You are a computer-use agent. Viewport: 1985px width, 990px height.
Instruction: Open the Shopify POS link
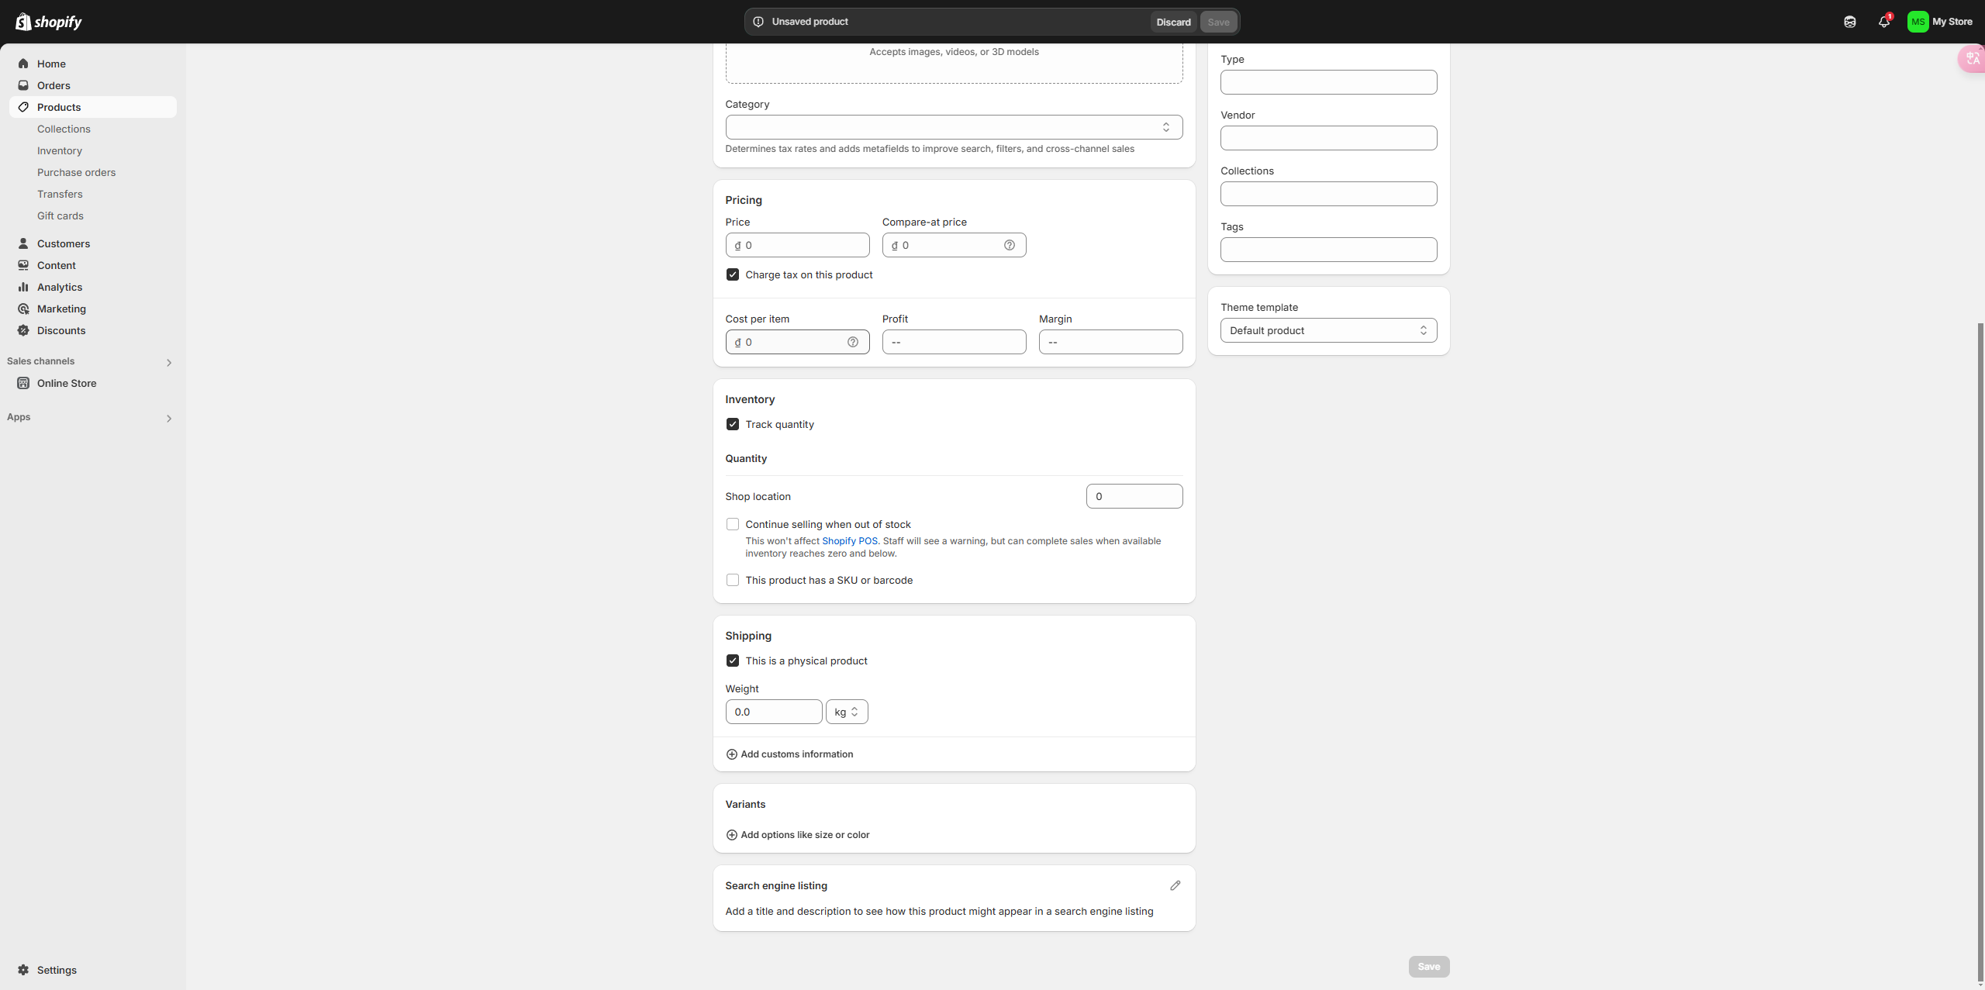click(x=849, y=541)
